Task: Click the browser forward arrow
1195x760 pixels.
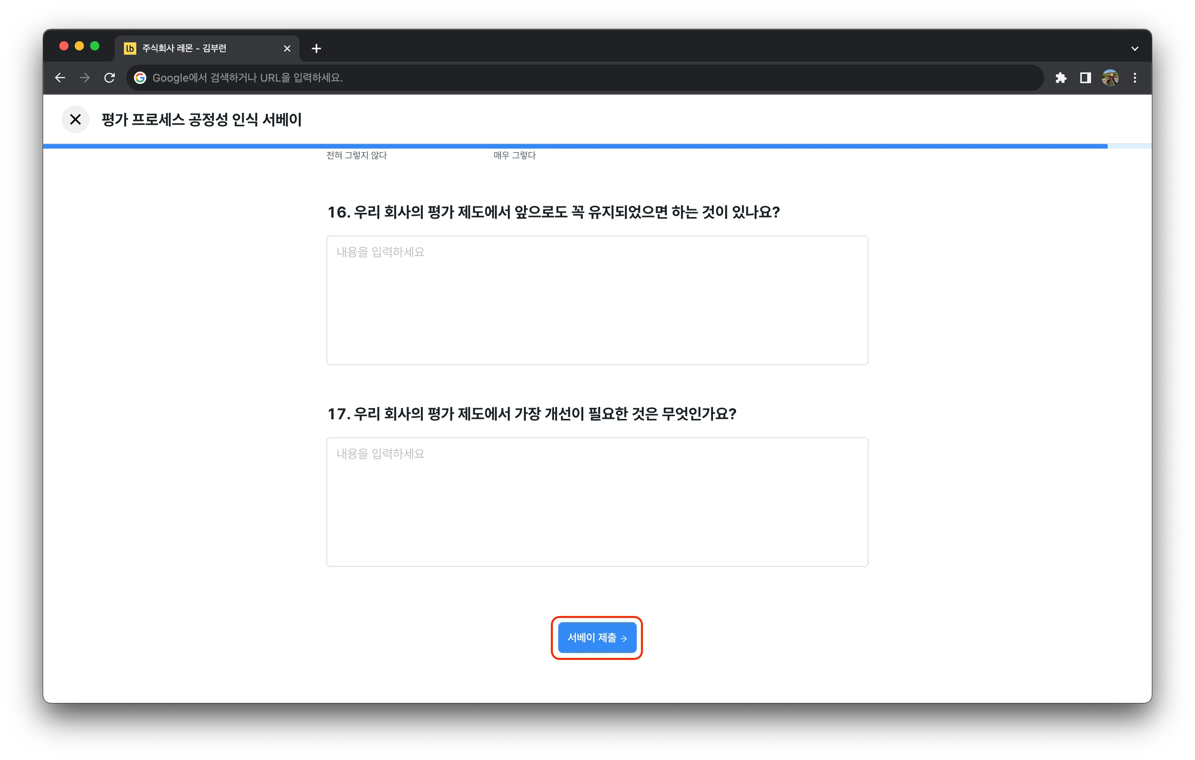Action: tap(85, 77)
